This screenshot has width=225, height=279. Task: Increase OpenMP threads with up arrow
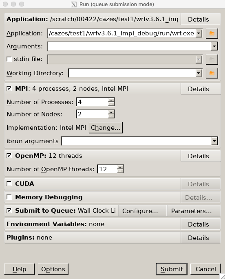[x=120, y=167]
